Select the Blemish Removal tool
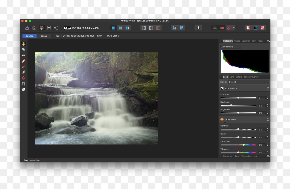 [x=24, y=61]
